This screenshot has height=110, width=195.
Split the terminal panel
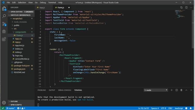(x=177, y=90)
